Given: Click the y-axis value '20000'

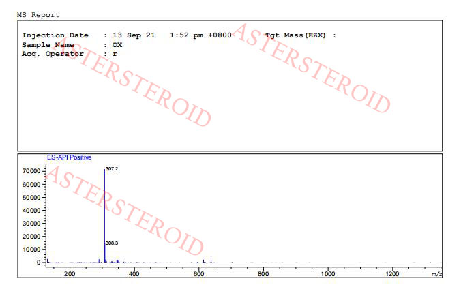Looking at the screenshot, I should (31, 236).
